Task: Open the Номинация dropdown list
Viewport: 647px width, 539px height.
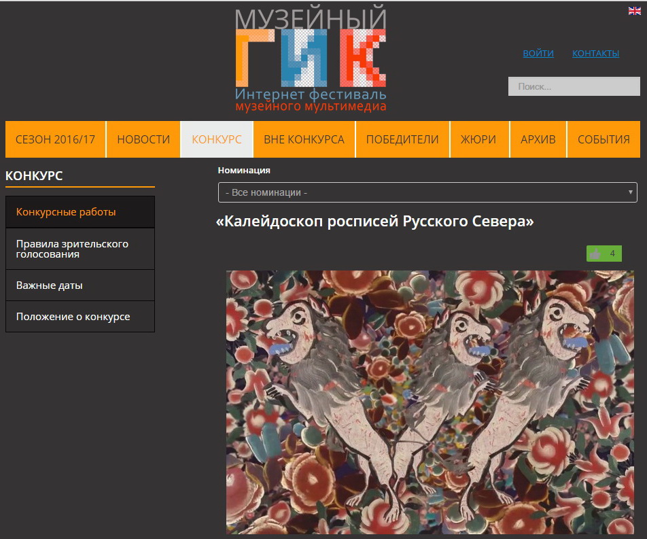Action: click(x=427, y=192)
